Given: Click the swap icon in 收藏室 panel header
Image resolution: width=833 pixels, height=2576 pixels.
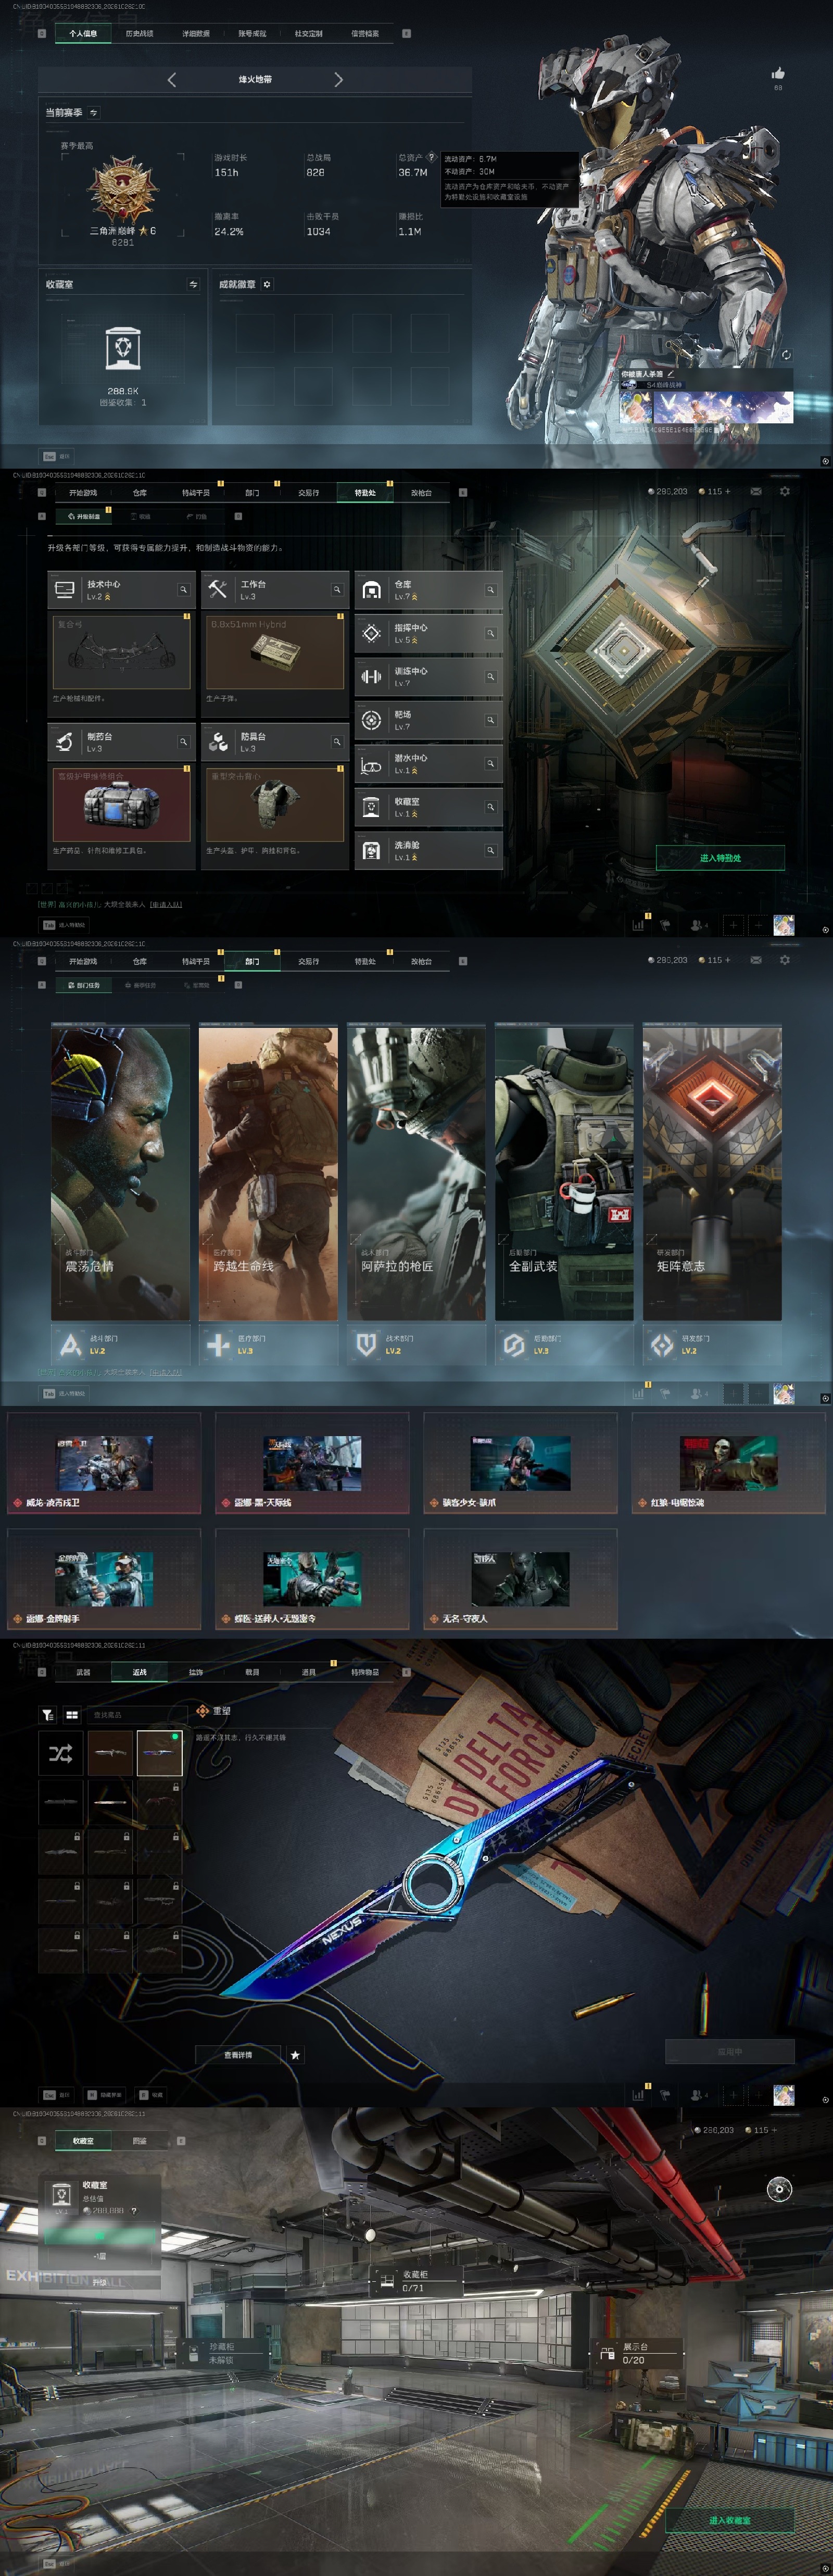Looking at the screenshot, I should point(194,285).
